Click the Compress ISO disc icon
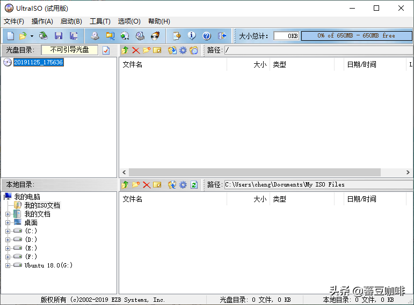Image resolution: width=414 pixels, height=305 pixels. point(125,36)
